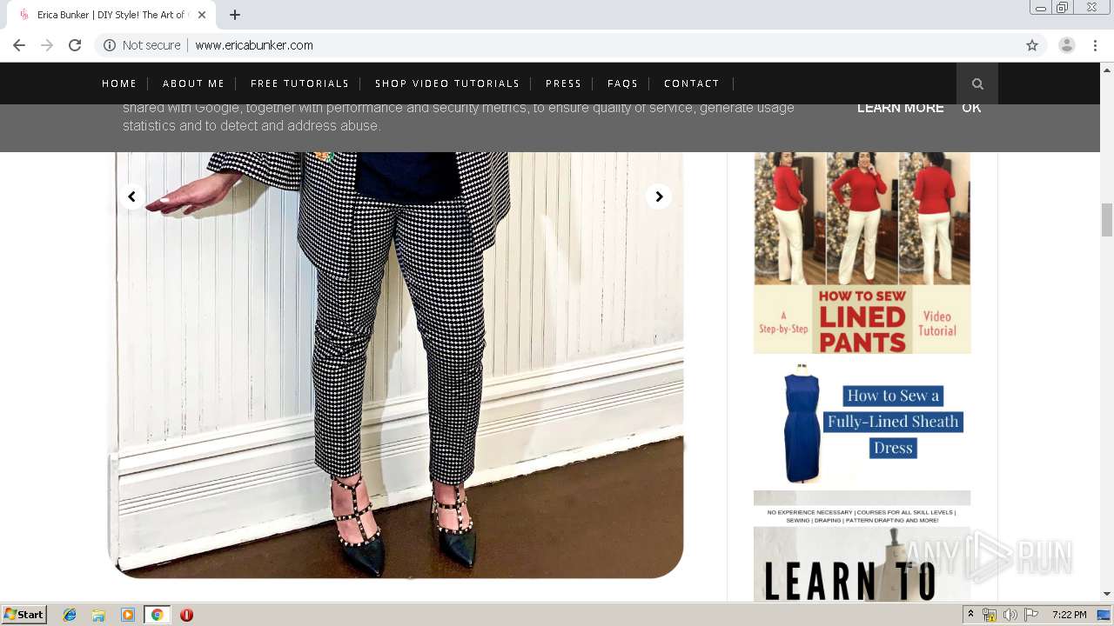Open the network tray icon
The image size is (1114, 626).
click(x=990, y=615)
